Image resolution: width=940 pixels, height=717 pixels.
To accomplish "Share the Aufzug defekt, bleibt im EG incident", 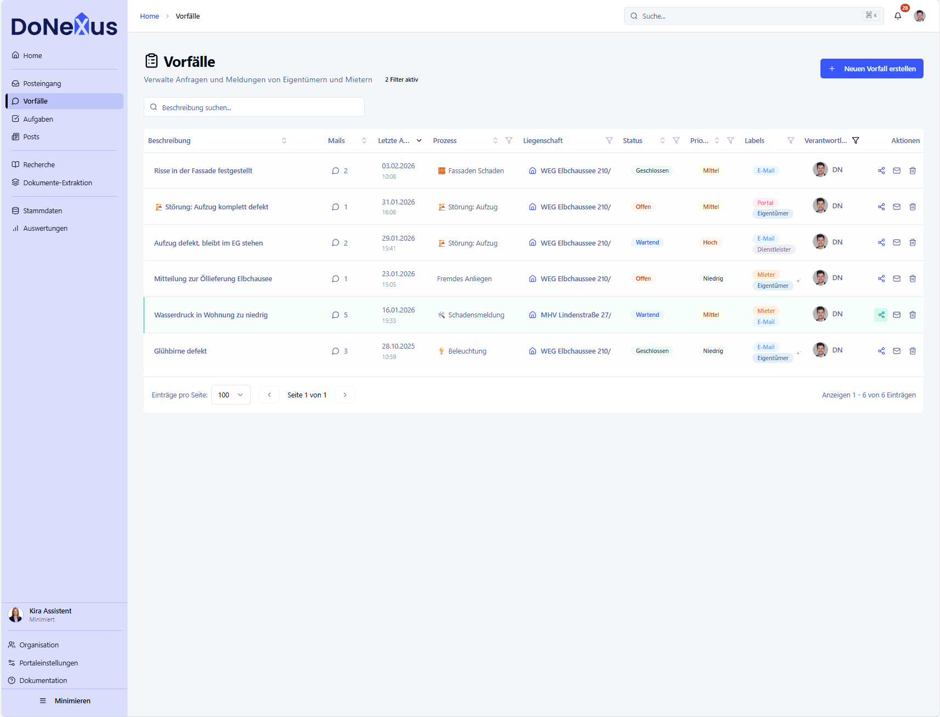I will 881,242.
